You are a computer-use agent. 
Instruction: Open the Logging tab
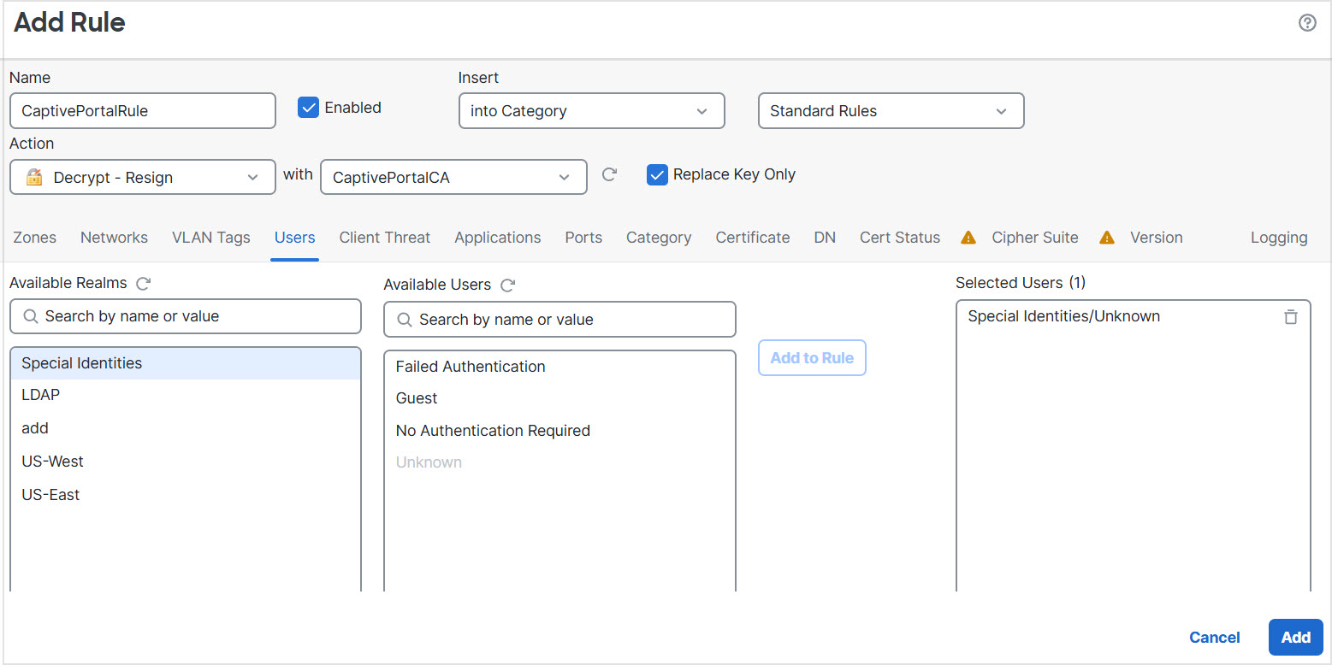coord(1279,237)
